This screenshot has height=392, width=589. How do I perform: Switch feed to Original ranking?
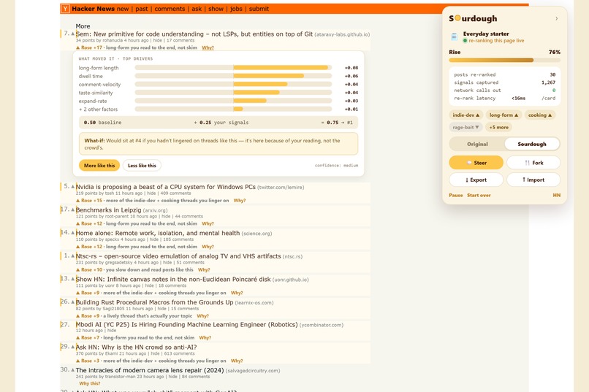tap(477, 144)
